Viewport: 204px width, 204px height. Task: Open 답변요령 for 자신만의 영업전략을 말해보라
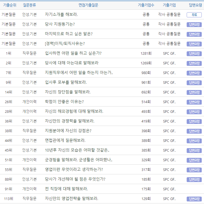pyautogui.click(x=194, y=199)
